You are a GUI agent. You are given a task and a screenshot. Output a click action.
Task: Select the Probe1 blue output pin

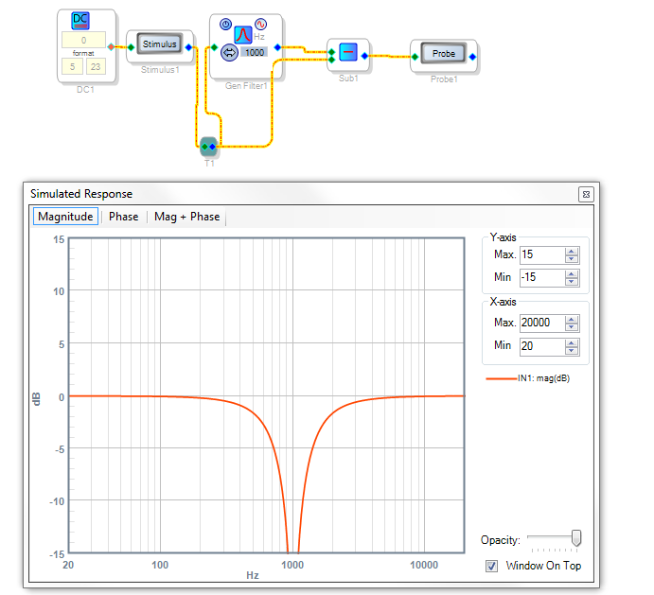tap(472, 57)
